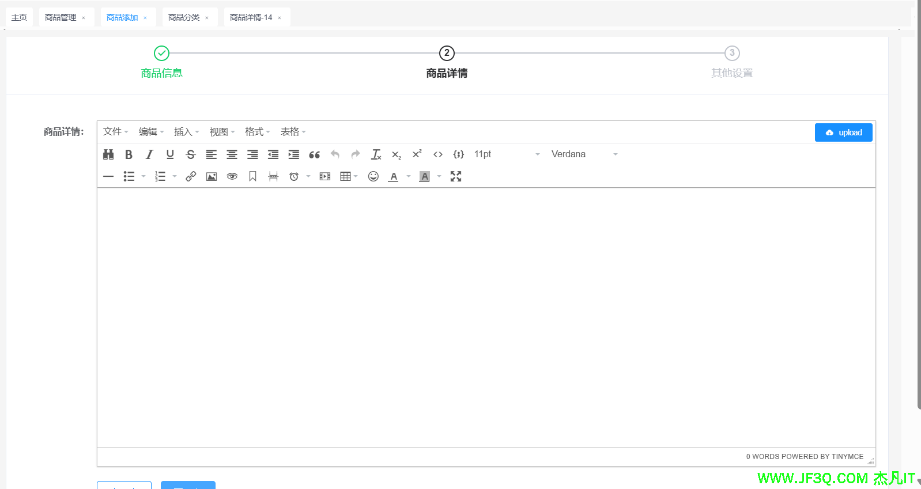Image resolution: width=921 pixels, height=489 pixels.
Task: Insert a blockquote
Action: pyautogui.click(x=314, y=154)
